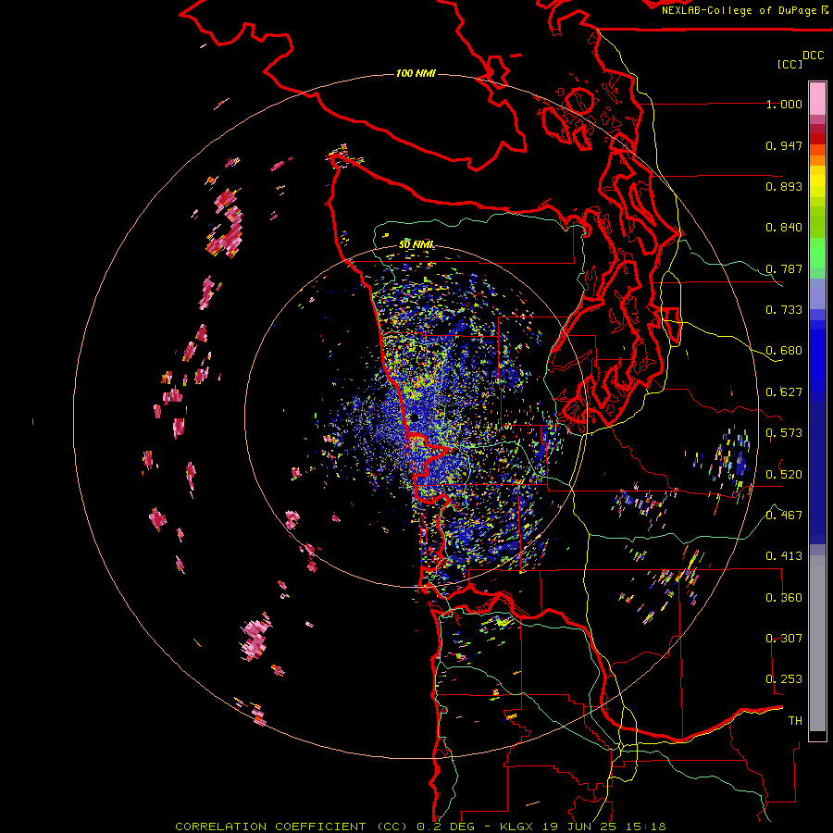Pick the 0.307 scale value
The width and height of the screenshot is (833, 833).
pos(784,639)
